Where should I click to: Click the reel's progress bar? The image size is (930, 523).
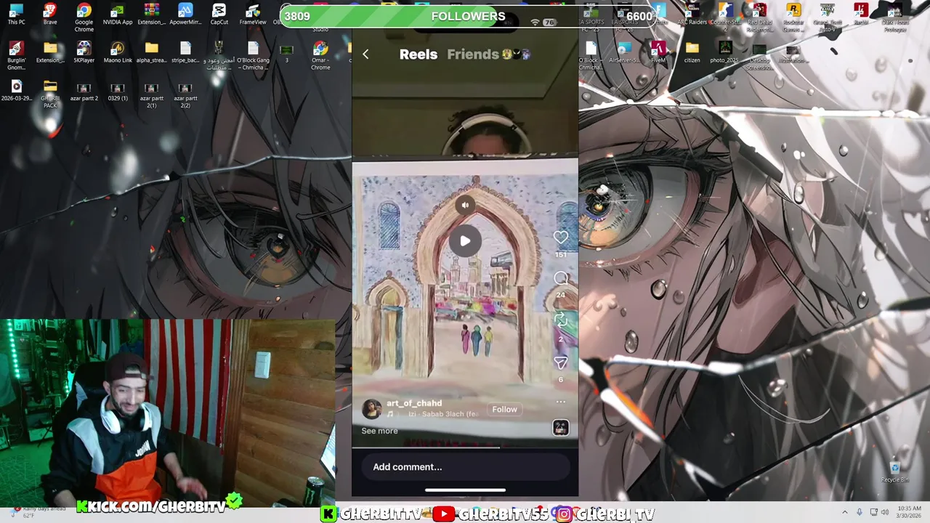coord(465,447)
